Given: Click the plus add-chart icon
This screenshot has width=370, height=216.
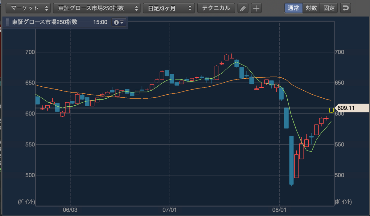Looking at the screenshot, I should (256, 8).
